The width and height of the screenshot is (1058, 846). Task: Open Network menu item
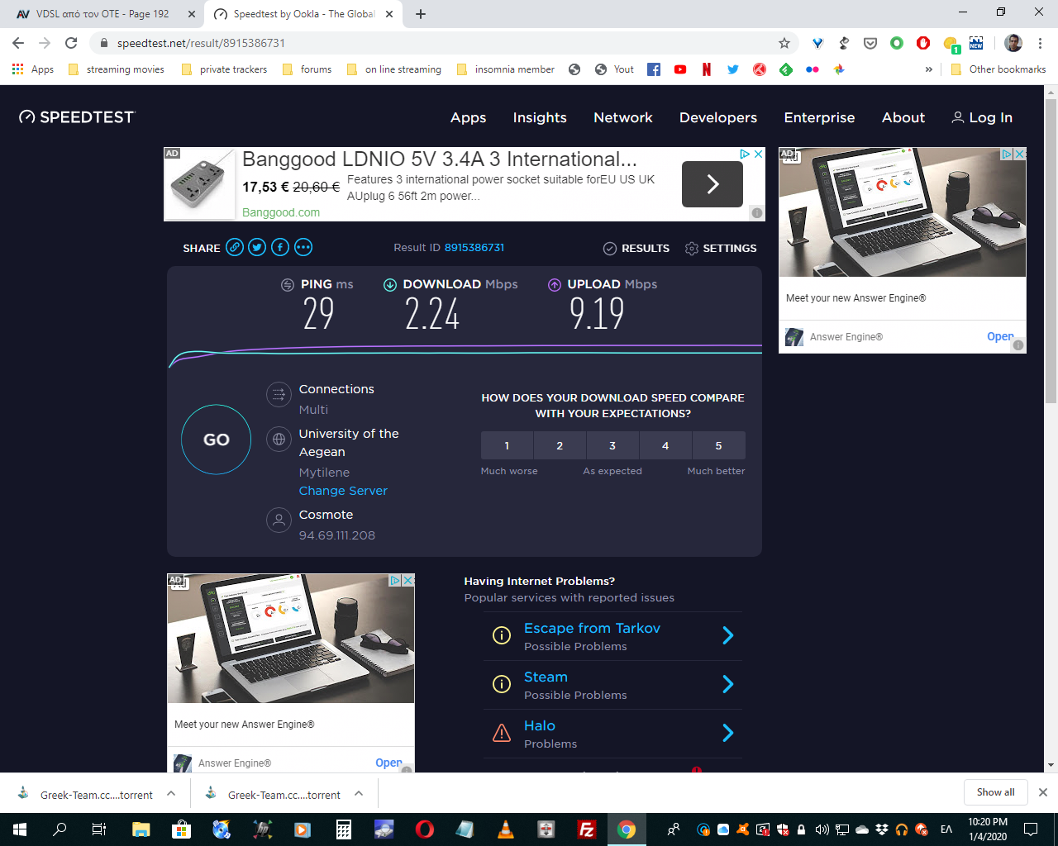(623, 117)
